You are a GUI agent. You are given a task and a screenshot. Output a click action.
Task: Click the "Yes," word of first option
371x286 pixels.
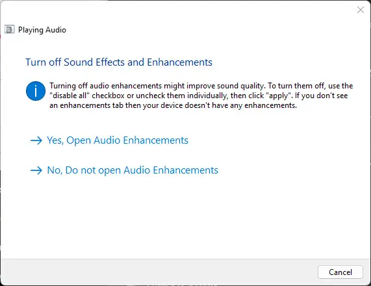click(x=55, y=140)
